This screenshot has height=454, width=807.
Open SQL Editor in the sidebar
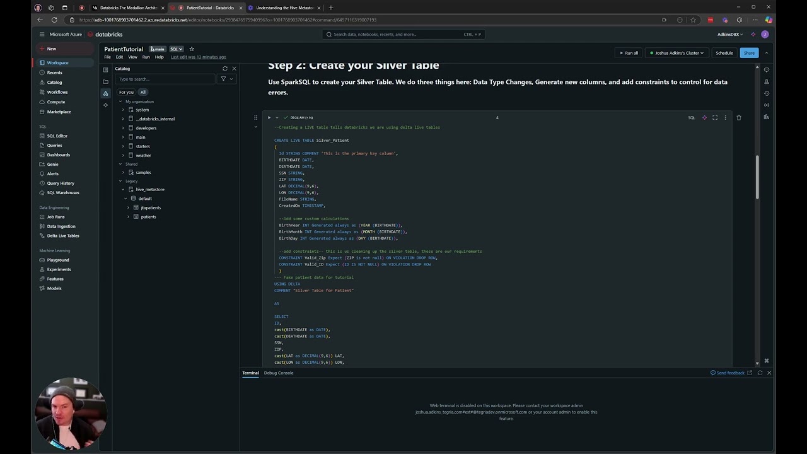pyautogui.click(x=57, y=136)
